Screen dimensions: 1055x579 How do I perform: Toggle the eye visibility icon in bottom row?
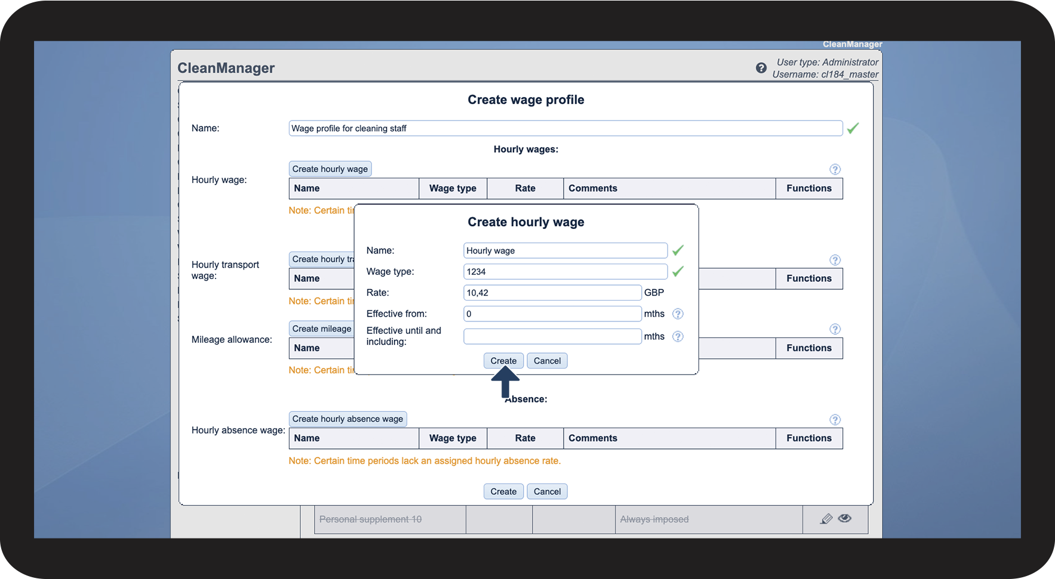844,518
